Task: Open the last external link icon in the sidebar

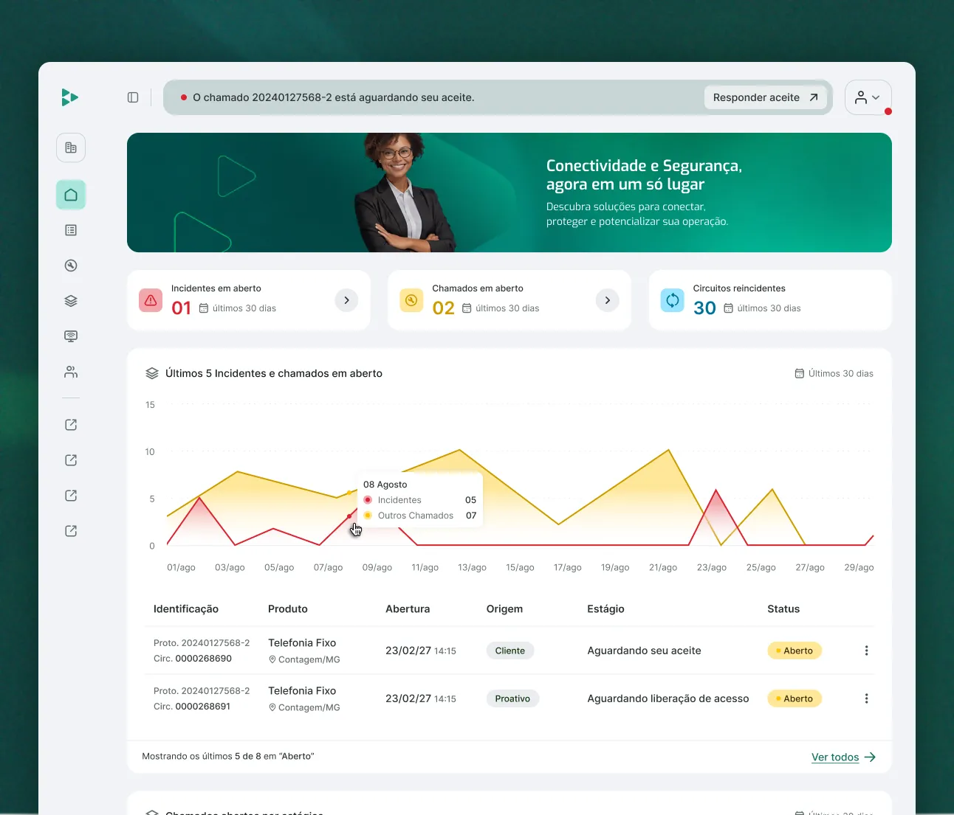Action: pos(71,531)
